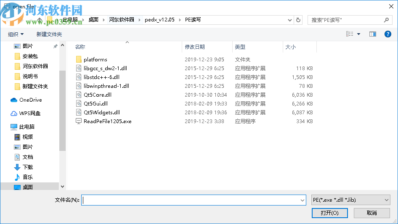398x224 pixels.
Task: Expand address bar history dropdown
Action: [289, 20]
